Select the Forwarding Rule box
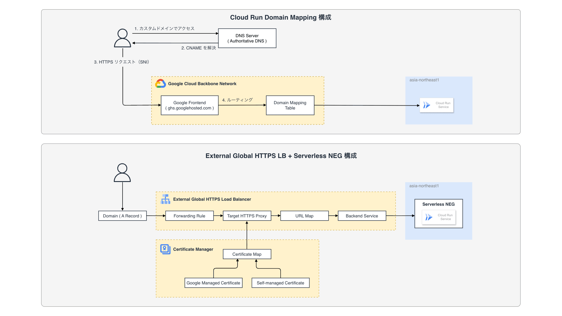This screenshot has height=316, width=562. 189,216
